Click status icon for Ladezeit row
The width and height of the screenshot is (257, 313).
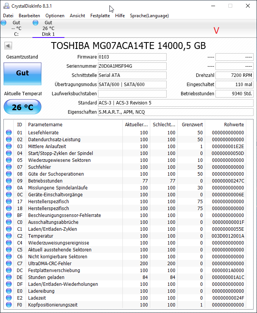(9, 298)
